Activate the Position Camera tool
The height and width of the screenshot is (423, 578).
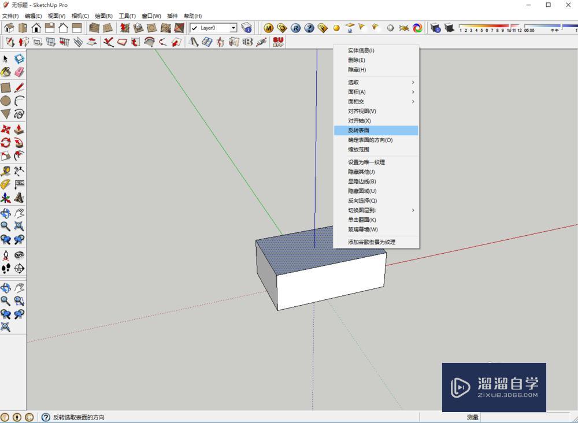tap(6, 255)
